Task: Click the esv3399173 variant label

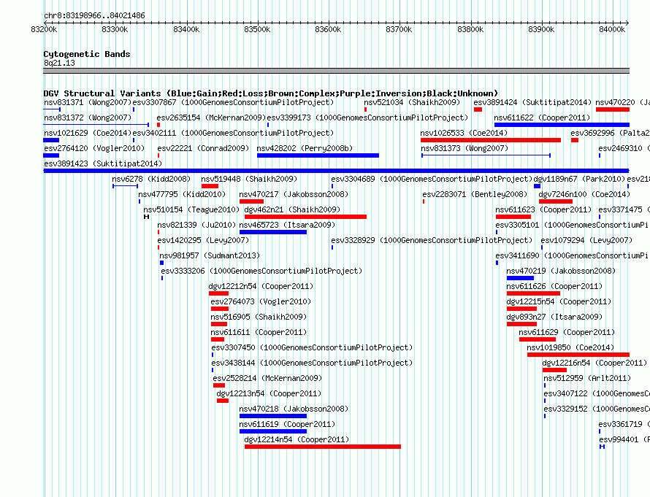Action: tap(367, 117)
